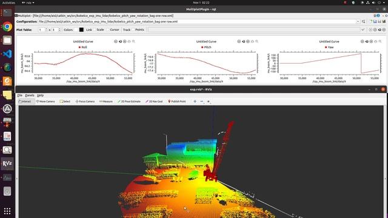Click the minus remove-tool icon in RViz
This screenshot has height=218, width=388.
(x=202, y=101)
